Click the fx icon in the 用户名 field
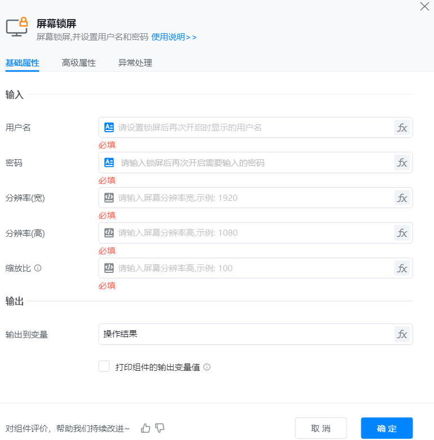The height and width of the screenshot is (440, 434). pos(402,128)
